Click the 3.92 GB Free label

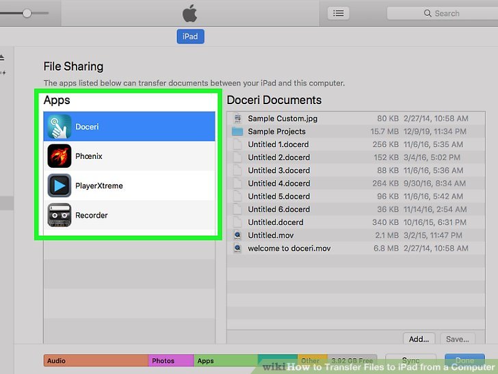[x=352, y=360]
